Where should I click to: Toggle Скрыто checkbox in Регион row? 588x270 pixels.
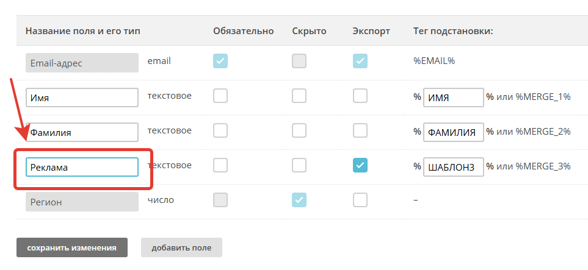[x=299, y=200]
